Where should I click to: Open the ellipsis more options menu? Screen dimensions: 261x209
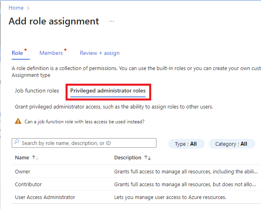(x=112, y=21)
